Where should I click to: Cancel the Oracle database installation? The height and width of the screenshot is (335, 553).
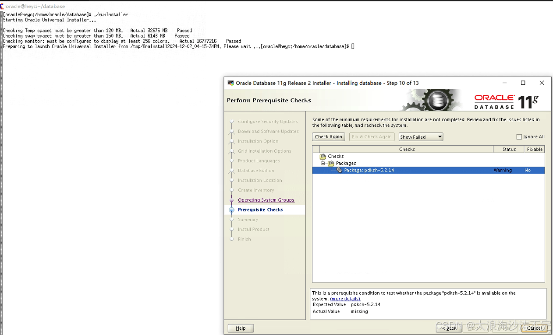(x=535, y=328)
